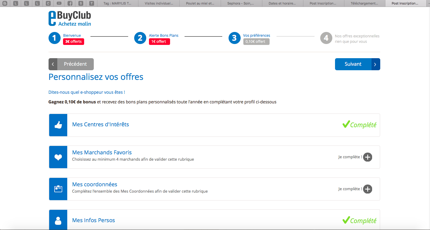Switch to the Dates et horaire tab
This screenshot has width=430, height=230.
tap(282, 3)
